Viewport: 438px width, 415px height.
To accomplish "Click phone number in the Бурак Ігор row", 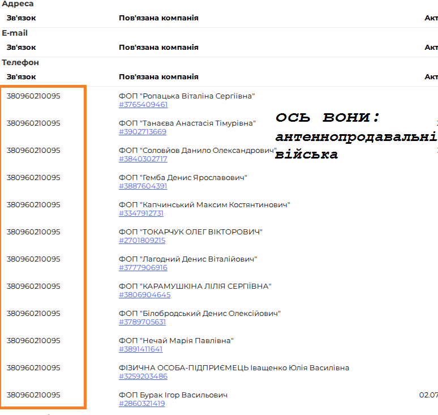I will click(33, 395).
